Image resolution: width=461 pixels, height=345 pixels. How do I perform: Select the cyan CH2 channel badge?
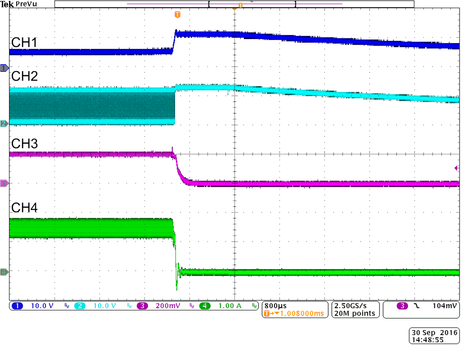pos(79,306)
